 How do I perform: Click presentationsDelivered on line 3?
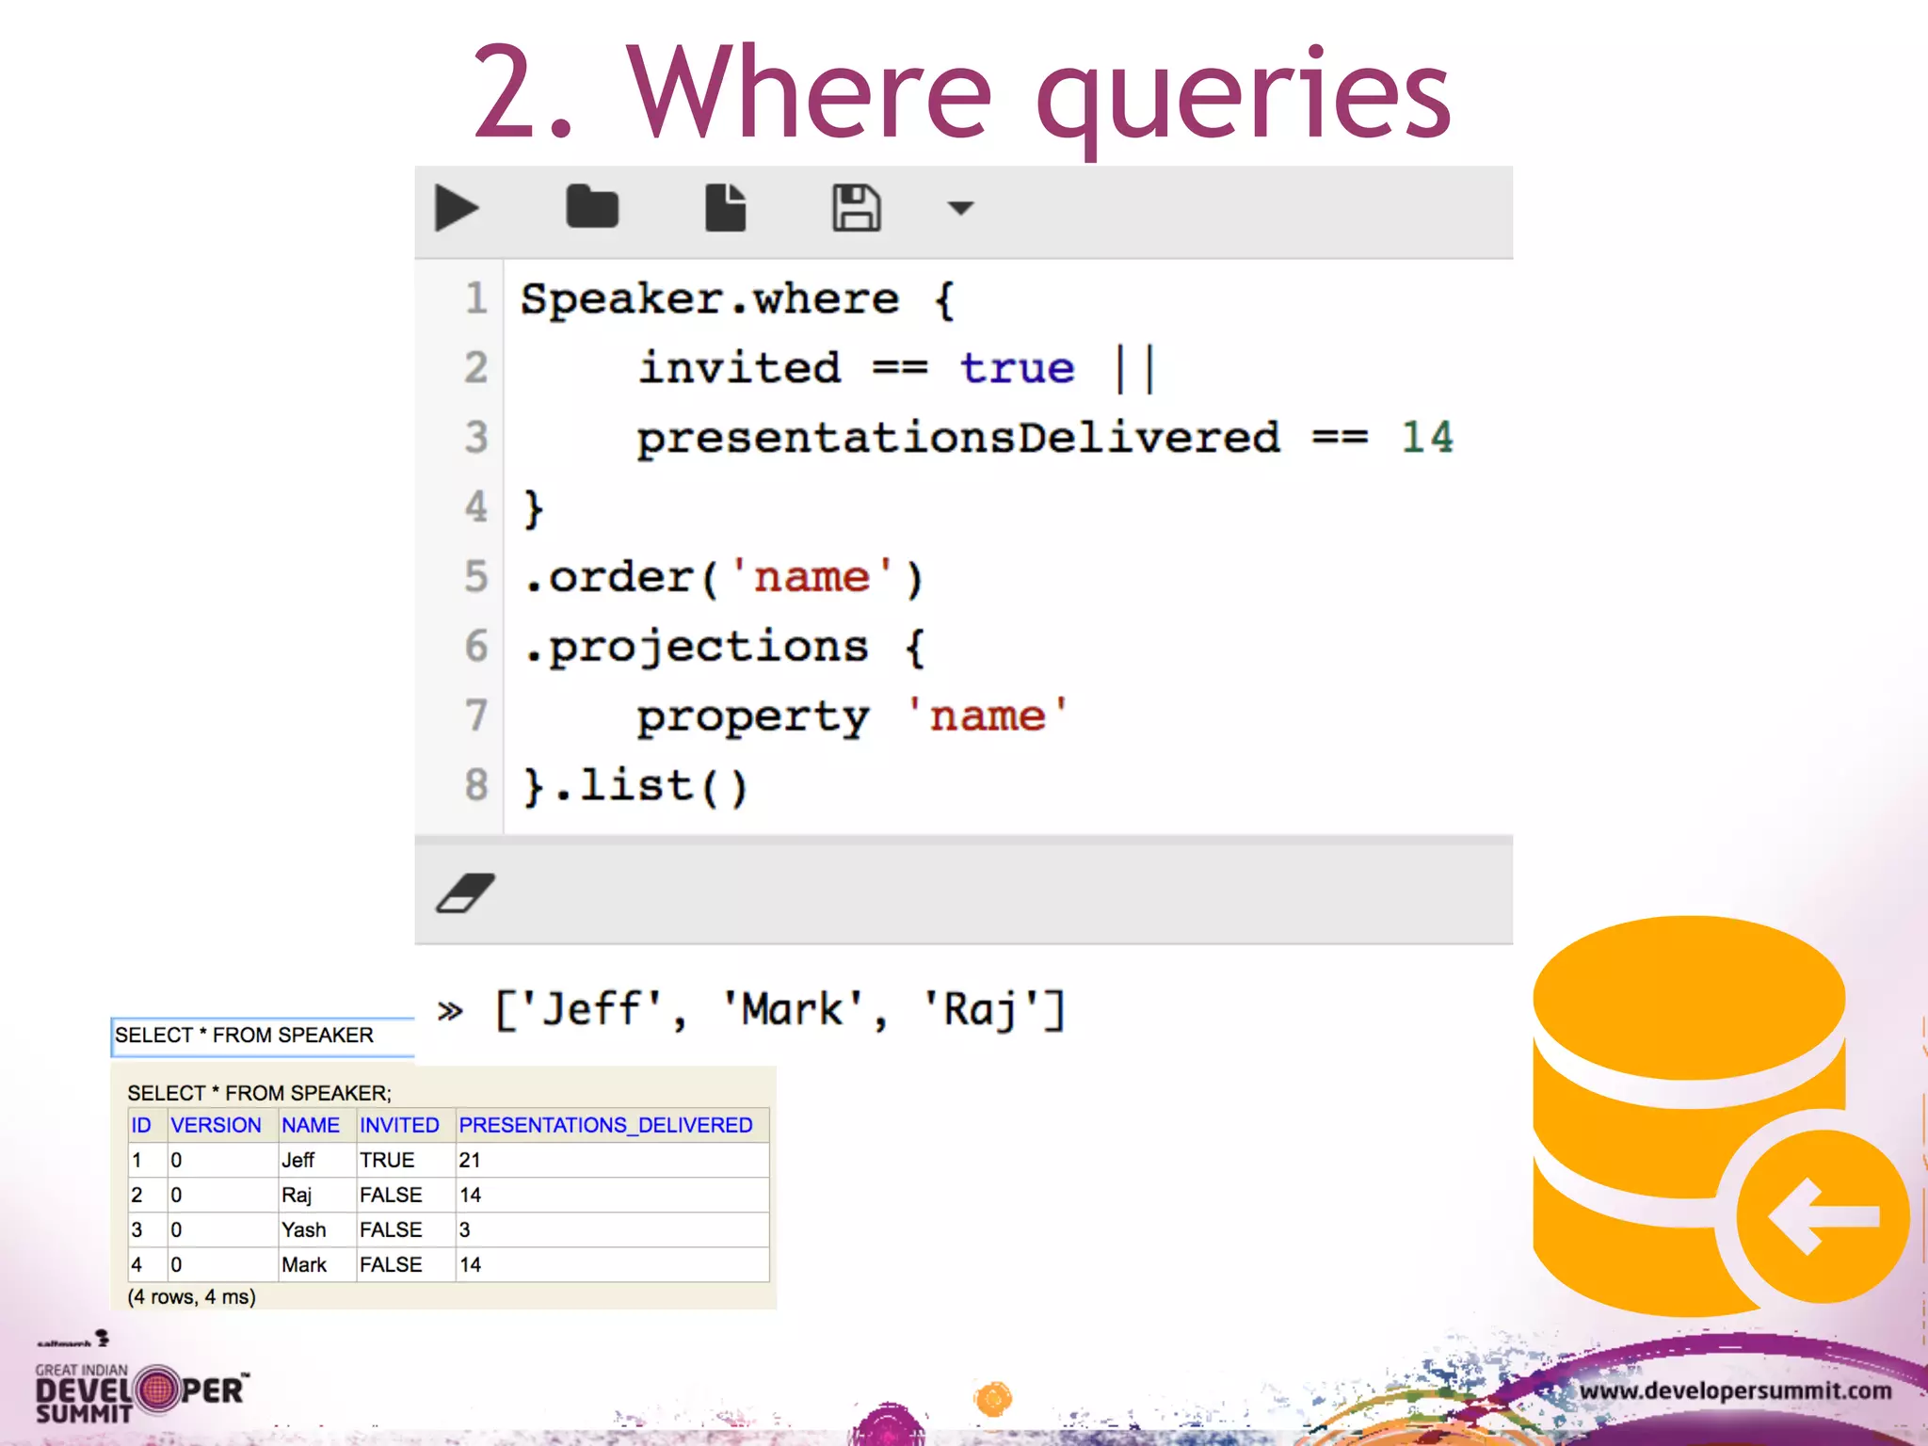coord(957,438)
